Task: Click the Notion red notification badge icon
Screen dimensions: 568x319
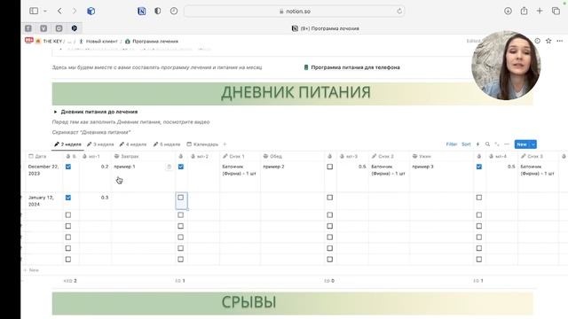Action: click(x=29, y=41)
